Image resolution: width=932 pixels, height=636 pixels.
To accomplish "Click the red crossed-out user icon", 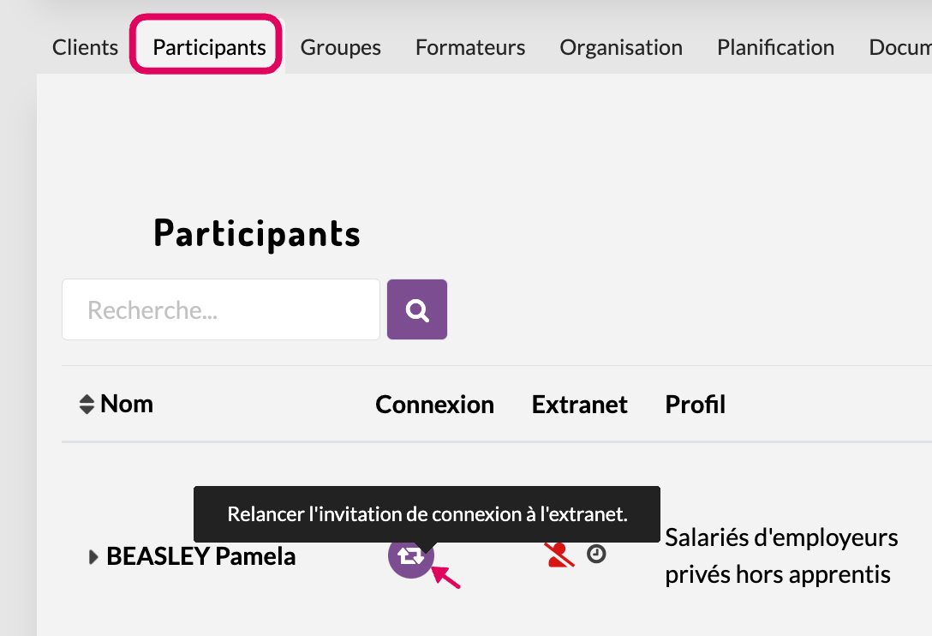I will pos(560,555).
